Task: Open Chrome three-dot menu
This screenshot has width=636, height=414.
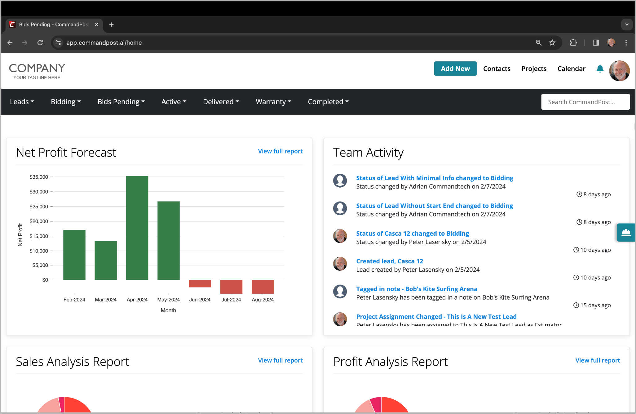Action: tap(626, 42)
